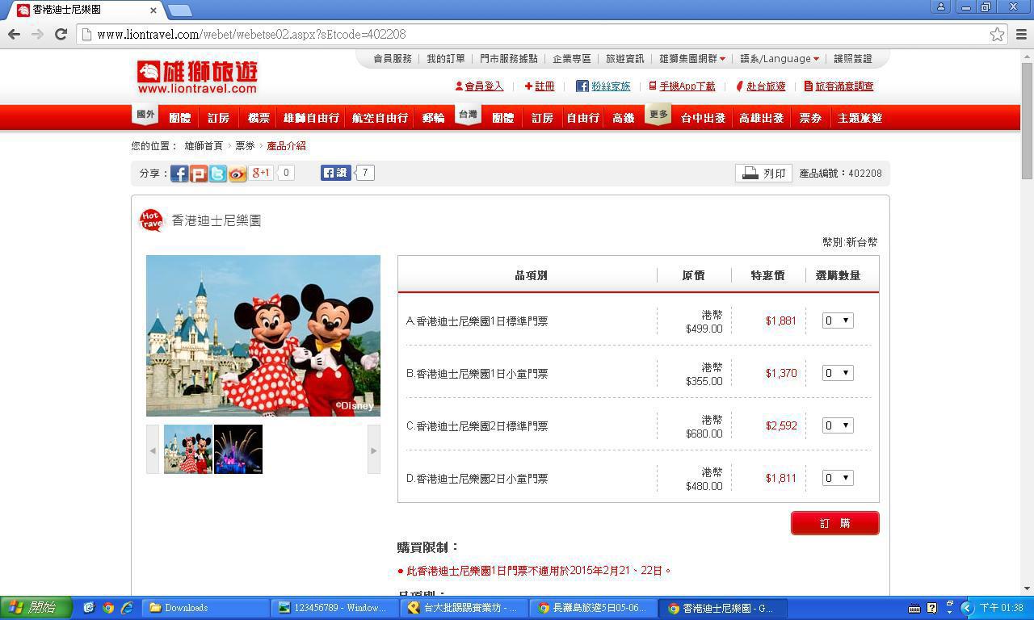Image resolution: width=1034 pixels, height=620 pixels.
Task: Click the keyboard icon in system tray
Action: click(914, 608)
